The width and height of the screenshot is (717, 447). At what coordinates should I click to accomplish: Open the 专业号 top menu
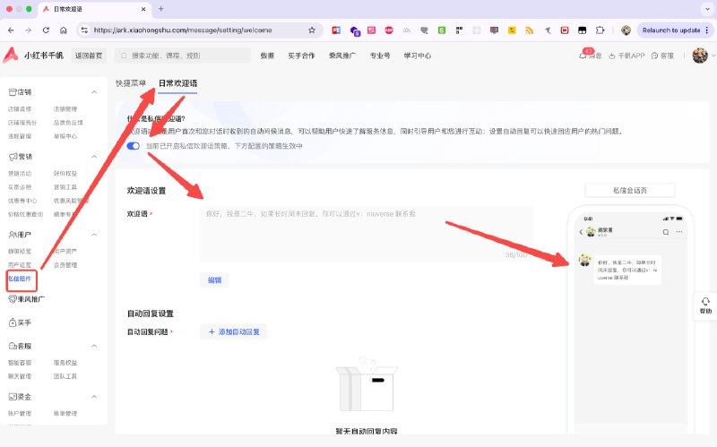point(380,56)
